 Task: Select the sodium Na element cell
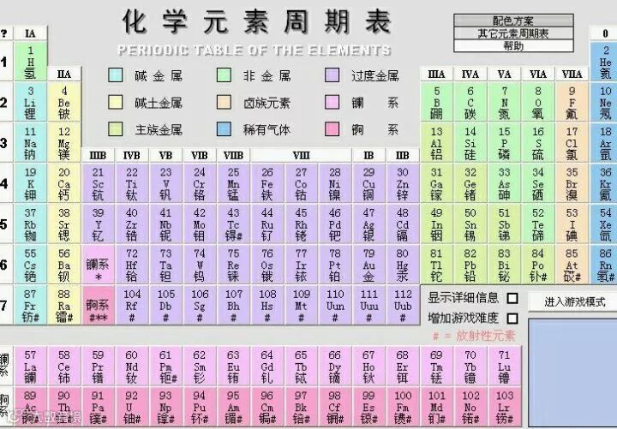(30, 143)
